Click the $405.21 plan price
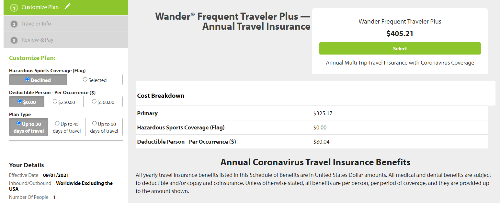The height and width of the screenshot is (203, 500). pyautogui.click(x=400, y=34)
